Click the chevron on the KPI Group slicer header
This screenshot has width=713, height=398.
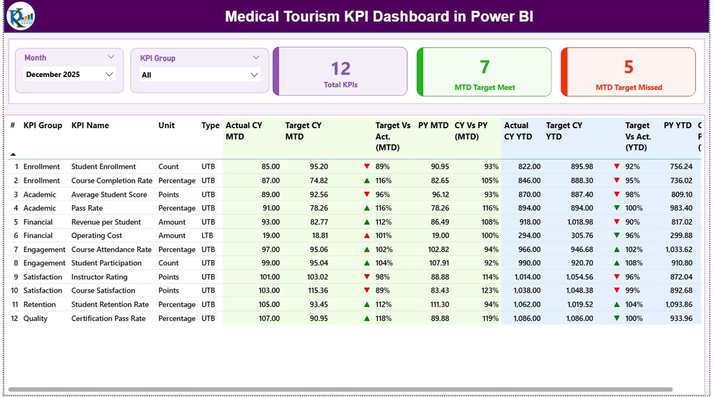click(256, 57)
